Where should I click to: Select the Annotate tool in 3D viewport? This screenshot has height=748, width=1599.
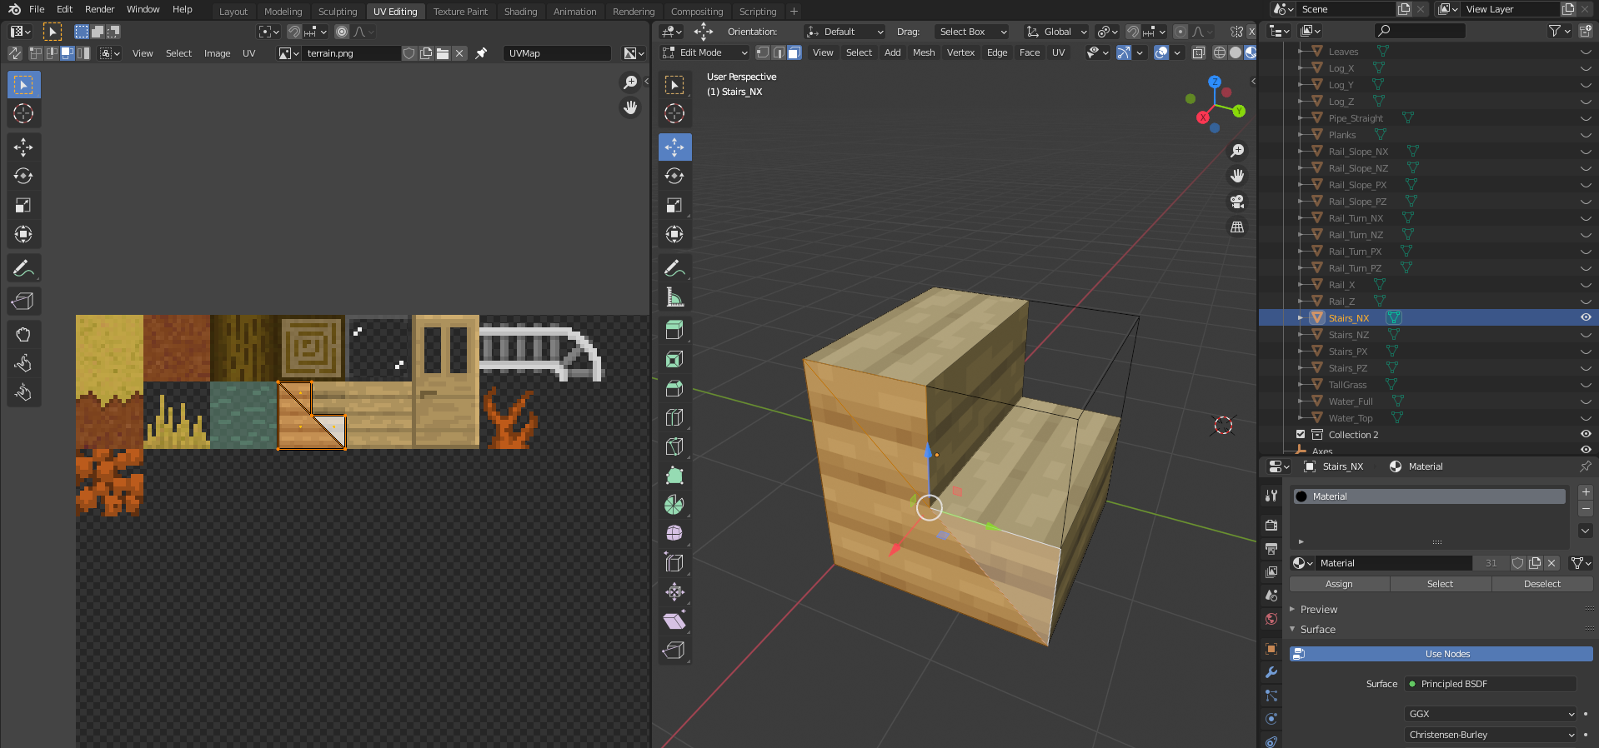pyautogui.click(x=674, y=268)
